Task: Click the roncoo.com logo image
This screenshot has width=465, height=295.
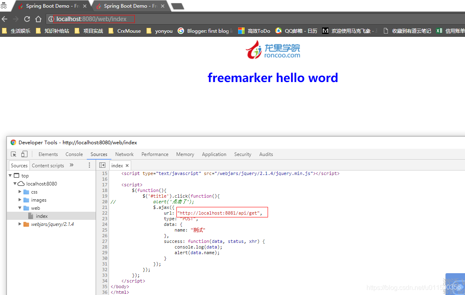Action: tap(273, 50)
